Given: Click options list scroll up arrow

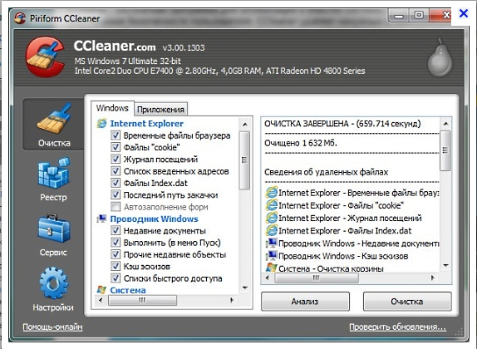Looking at the screenshot, I should [x=244, y=124].
